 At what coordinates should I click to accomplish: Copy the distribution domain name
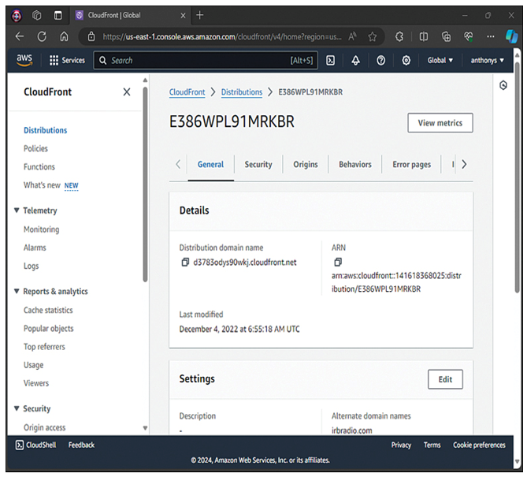point(185,263)
